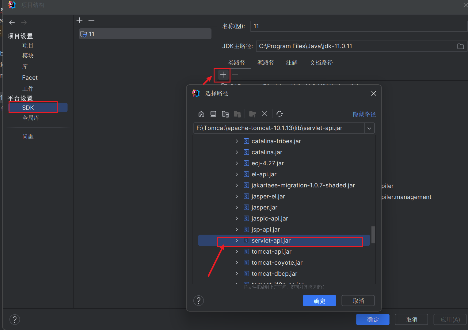The width and height of the screenshot is (468, 330).
Task: Click the Desktop directory icon
Action: (x=213, y=114)
